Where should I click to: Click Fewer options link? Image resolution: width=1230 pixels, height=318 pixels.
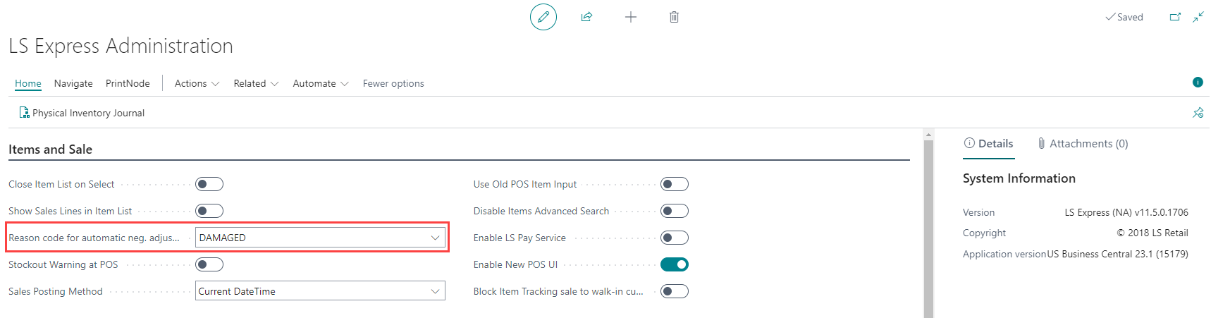click(393, 83)
